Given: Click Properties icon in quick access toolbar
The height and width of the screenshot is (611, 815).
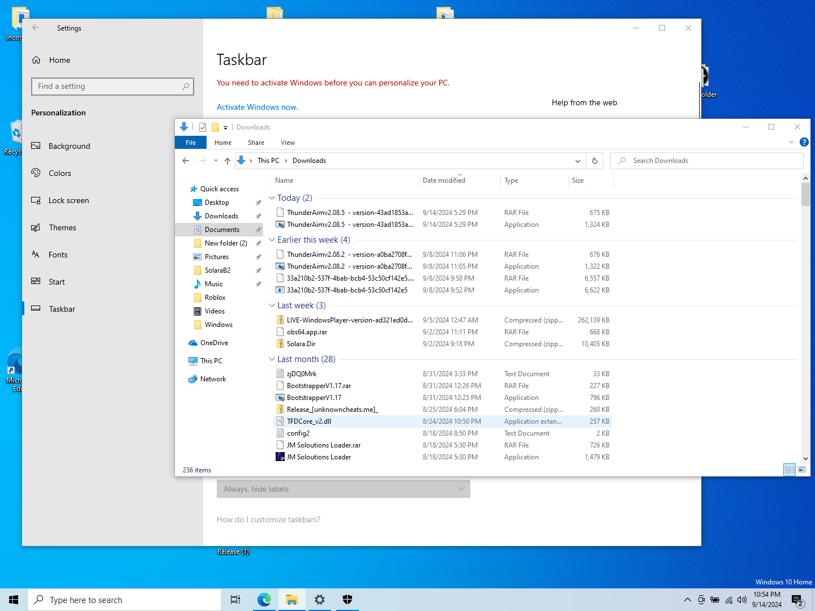Looking at the screenshot, I should [203, 127].
